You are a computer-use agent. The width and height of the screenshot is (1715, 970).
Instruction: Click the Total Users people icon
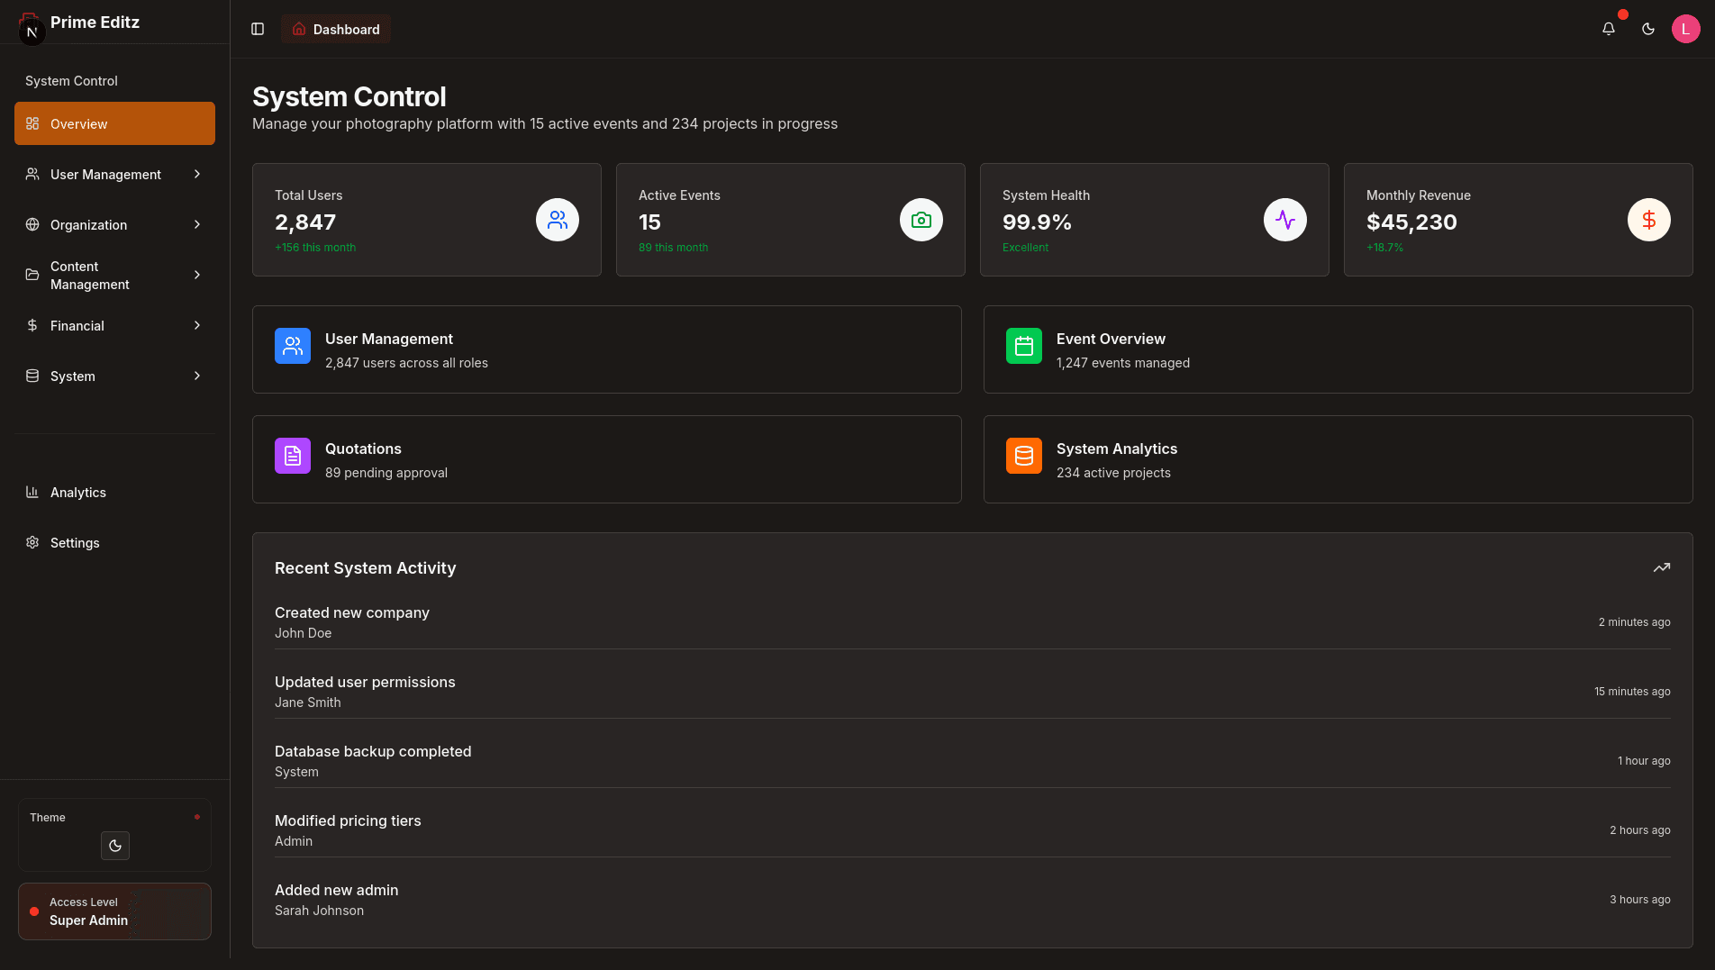coord(557,220)
